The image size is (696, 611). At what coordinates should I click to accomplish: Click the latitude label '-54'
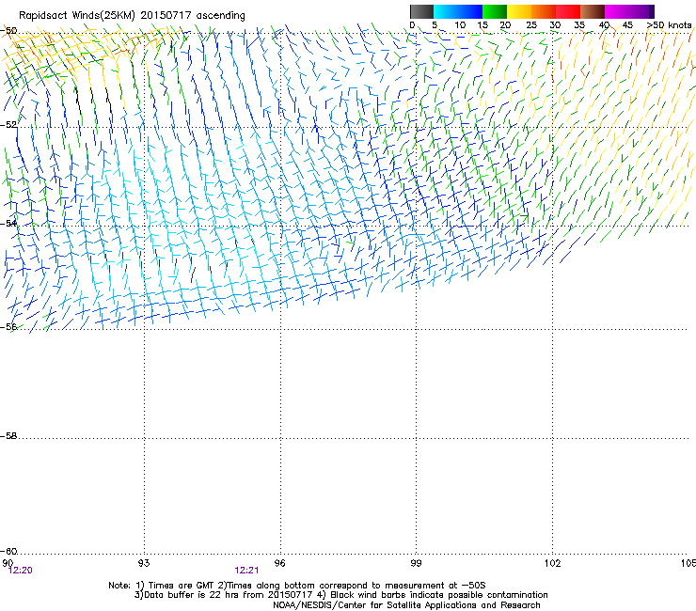click(x=8, y=223)
